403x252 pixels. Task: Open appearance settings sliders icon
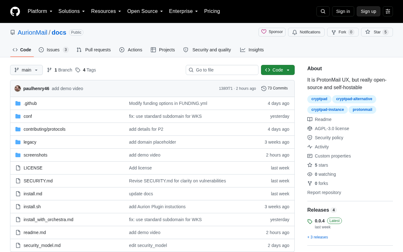point(388,11)
